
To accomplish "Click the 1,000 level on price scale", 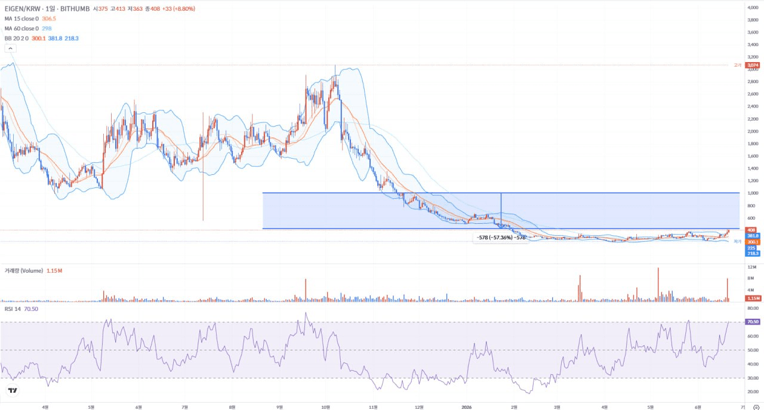I will [752, 193].
